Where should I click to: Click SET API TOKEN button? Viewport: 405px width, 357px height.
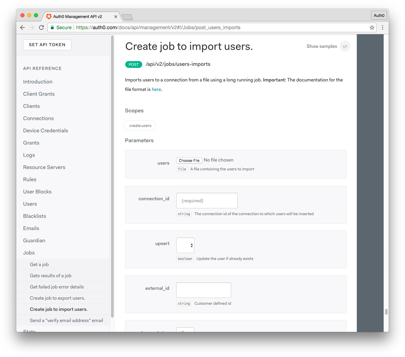click(47, 45)
